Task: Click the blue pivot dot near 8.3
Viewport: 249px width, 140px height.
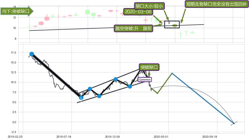Action: pyautogui.click(x=90, y=89)
